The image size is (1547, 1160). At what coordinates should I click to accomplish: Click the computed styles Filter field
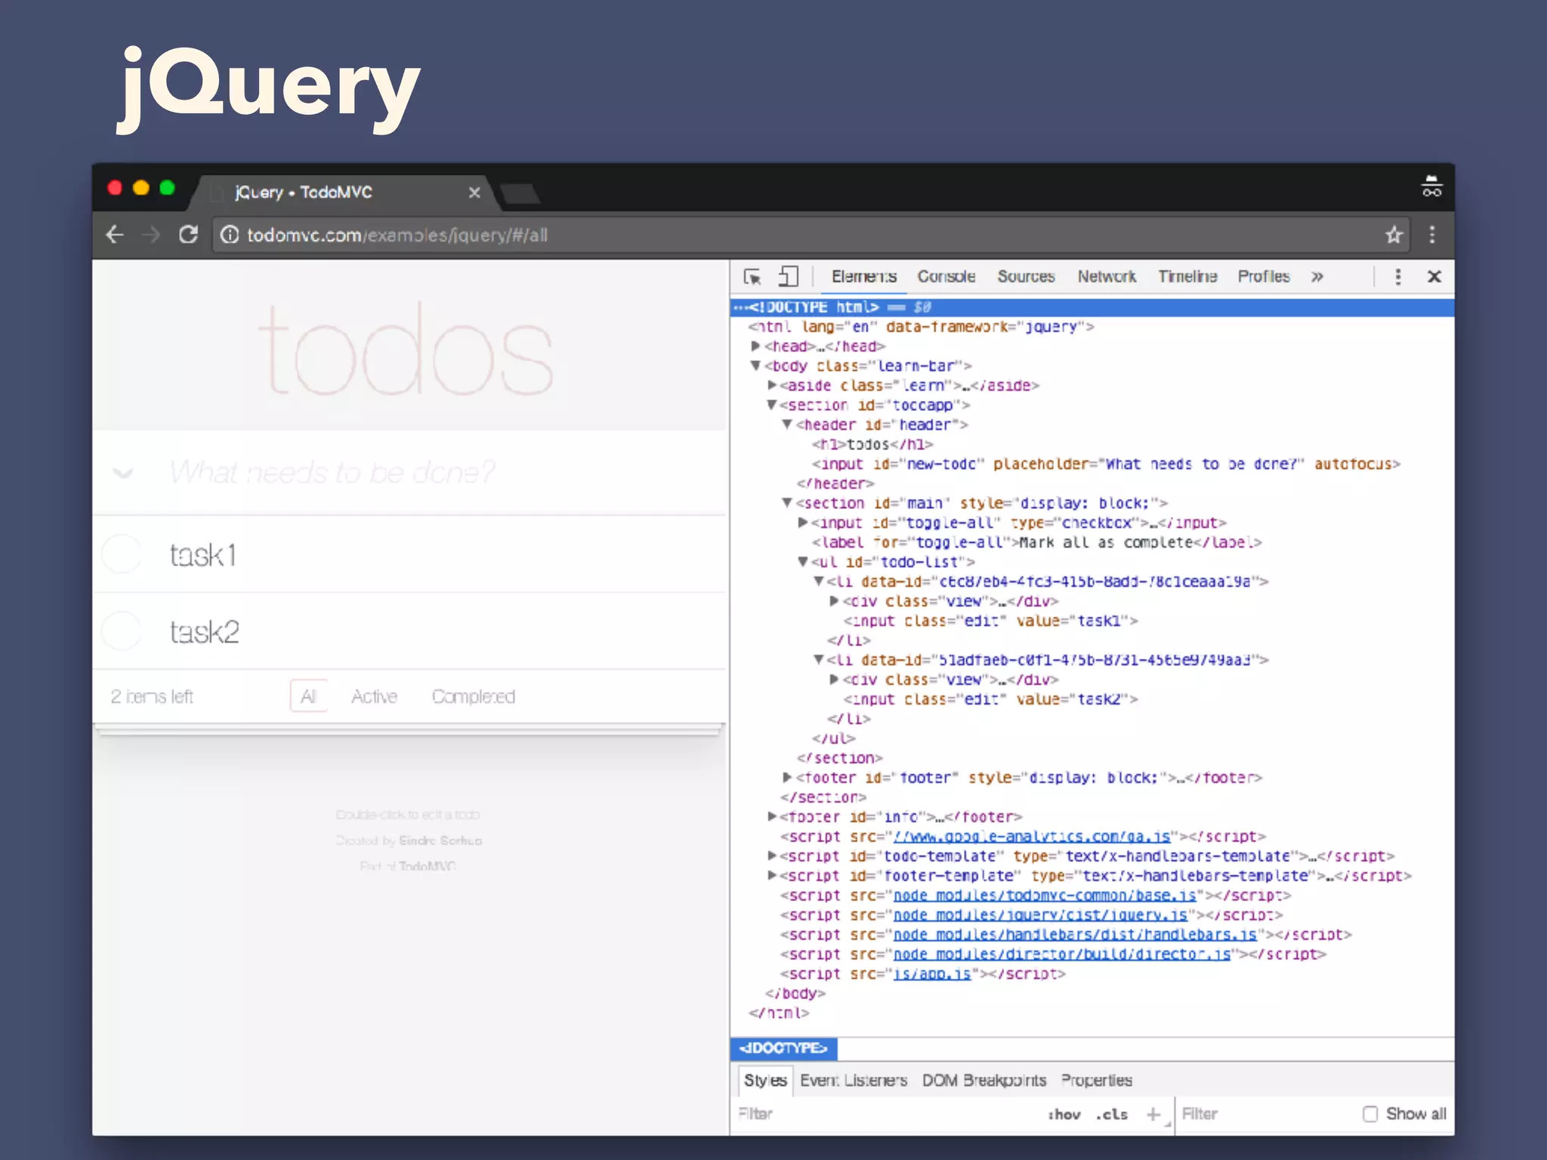click(1265, 1114)
